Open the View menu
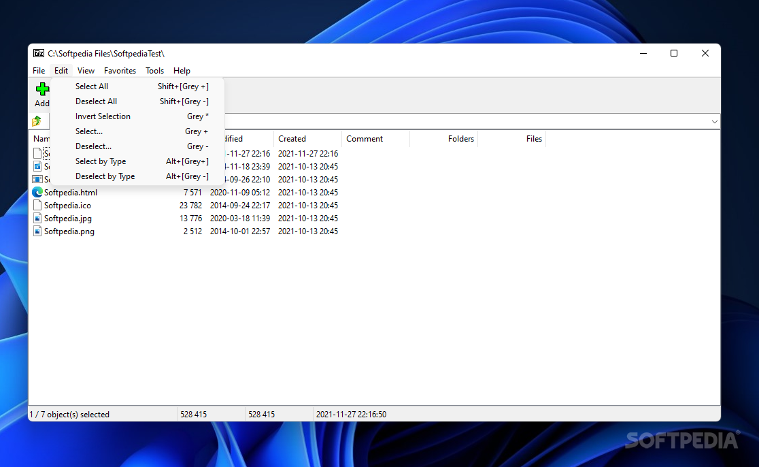Viewport: 759px width, 467px height. pyautogui.click(x=86, y=71)
